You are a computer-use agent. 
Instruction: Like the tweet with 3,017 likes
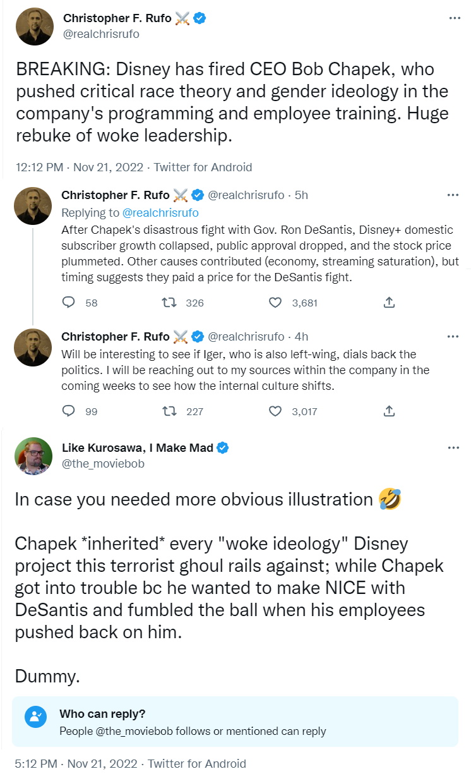coord(275,411)
